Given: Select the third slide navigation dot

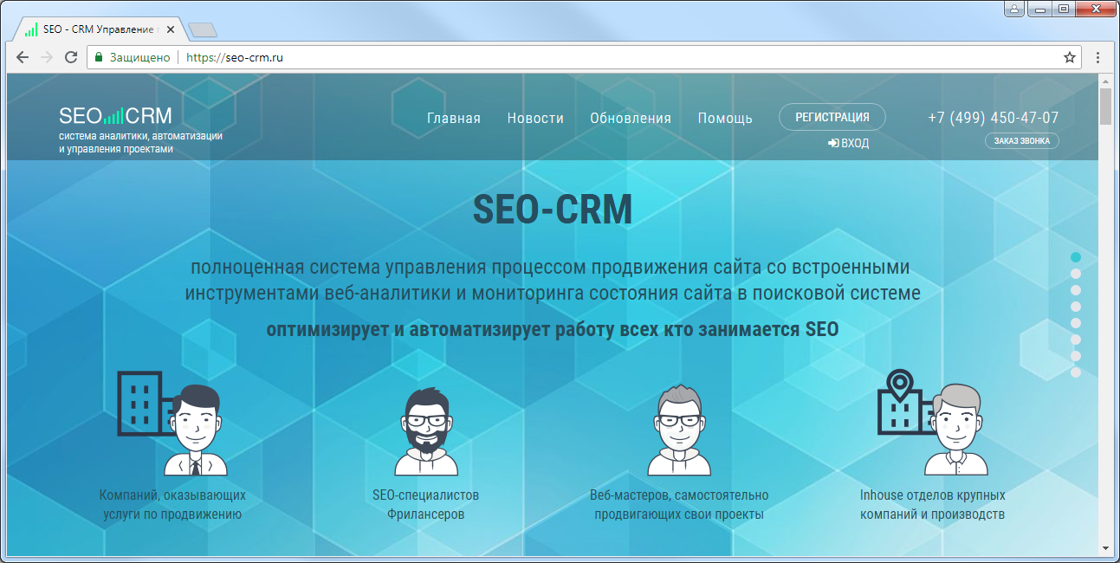Looking at the screenshot, I should tap(1076, 290).
